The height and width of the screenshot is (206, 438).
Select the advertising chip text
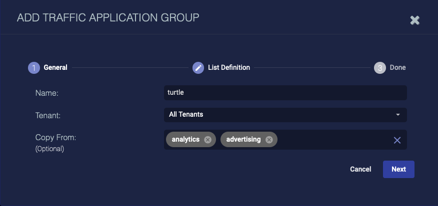(x=243, y=140)
